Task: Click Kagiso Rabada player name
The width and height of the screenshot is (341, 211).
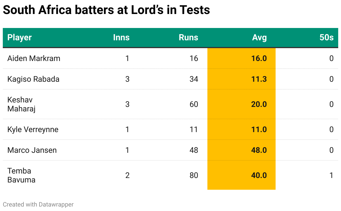Action: [x=34, y=79]
